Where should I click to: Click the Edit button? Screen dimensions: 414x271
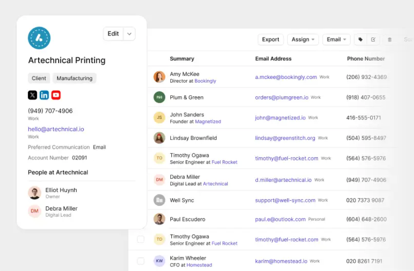pos(113,34)
